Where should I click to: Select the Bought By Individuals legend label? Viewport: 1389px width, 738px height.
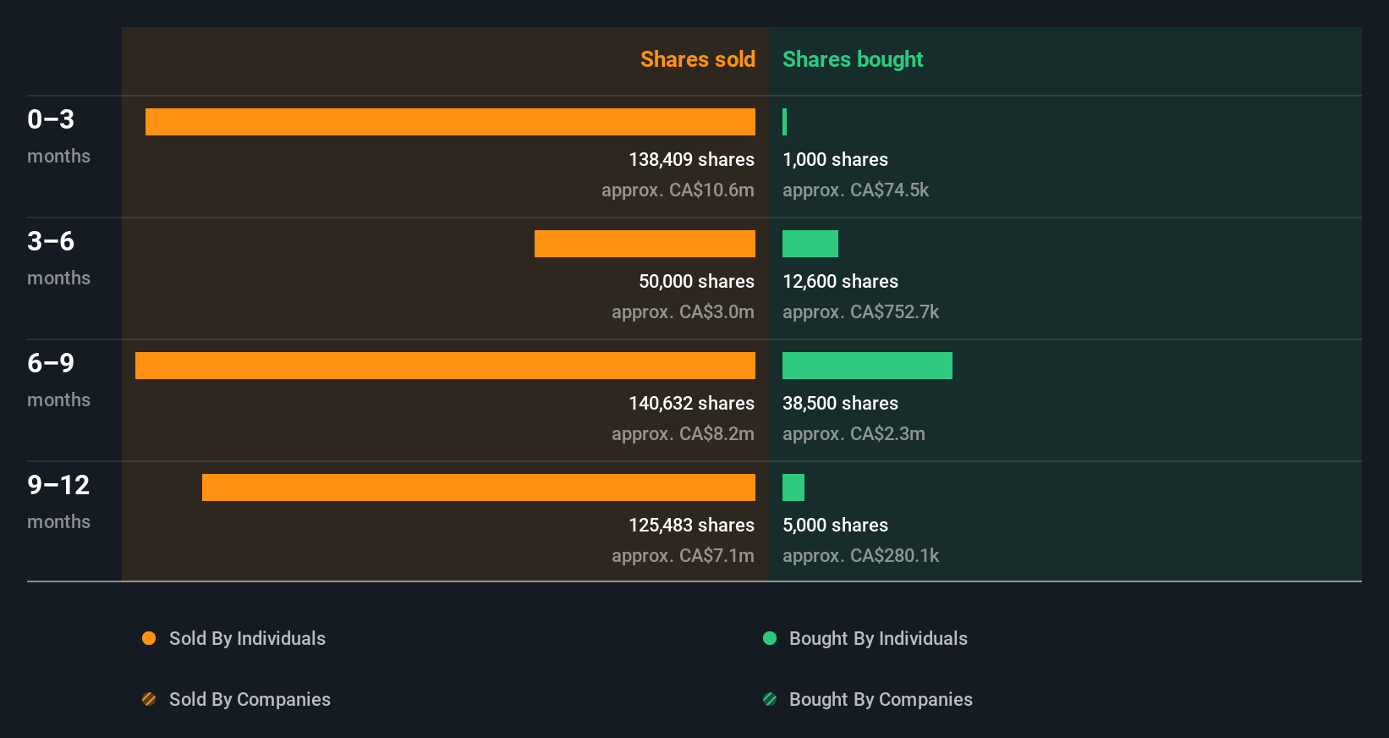(878, 638)
